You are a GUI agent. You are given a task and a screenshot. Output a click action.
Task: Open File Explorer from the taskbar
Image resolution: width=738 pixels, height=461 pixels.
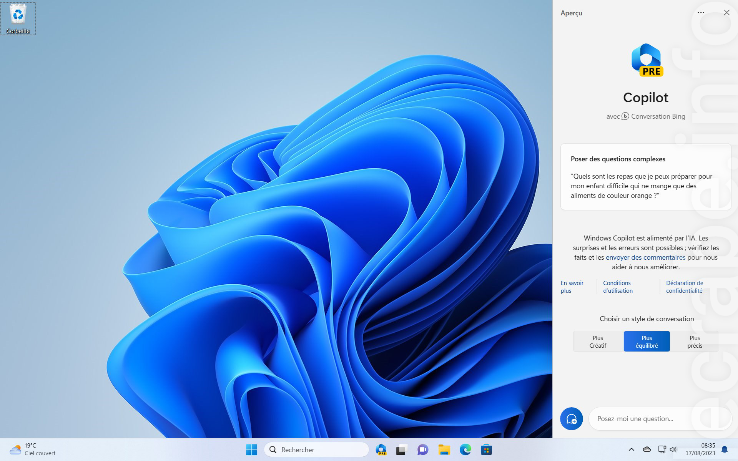coord(444,449)
